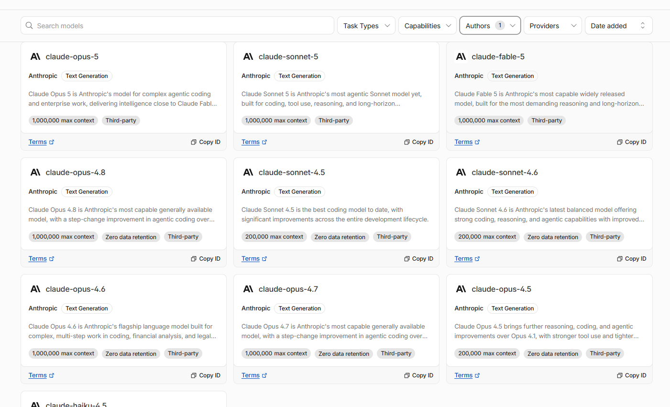Click the search magnifier icon
This screenshot has height=407, width=670.
[x=29, y=25]
